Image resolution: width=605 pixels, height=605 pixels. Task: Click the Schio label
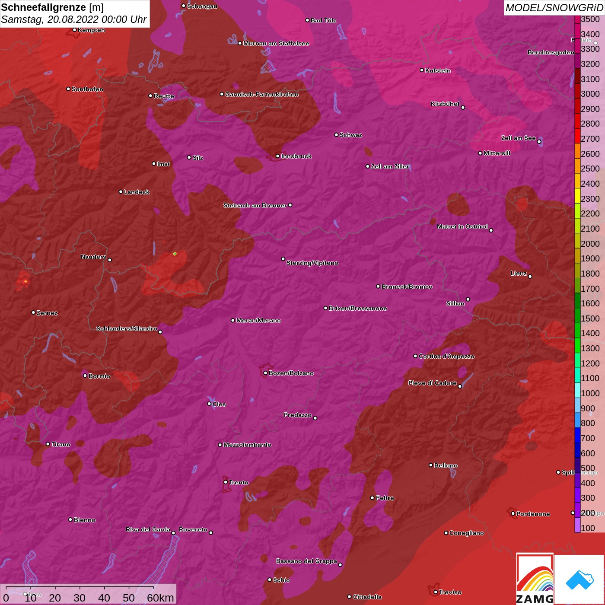coord(281,580)
